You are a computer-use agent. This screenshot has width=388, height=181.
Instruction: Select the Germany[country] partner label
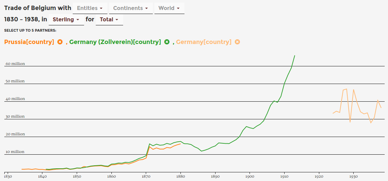point(204,42)
